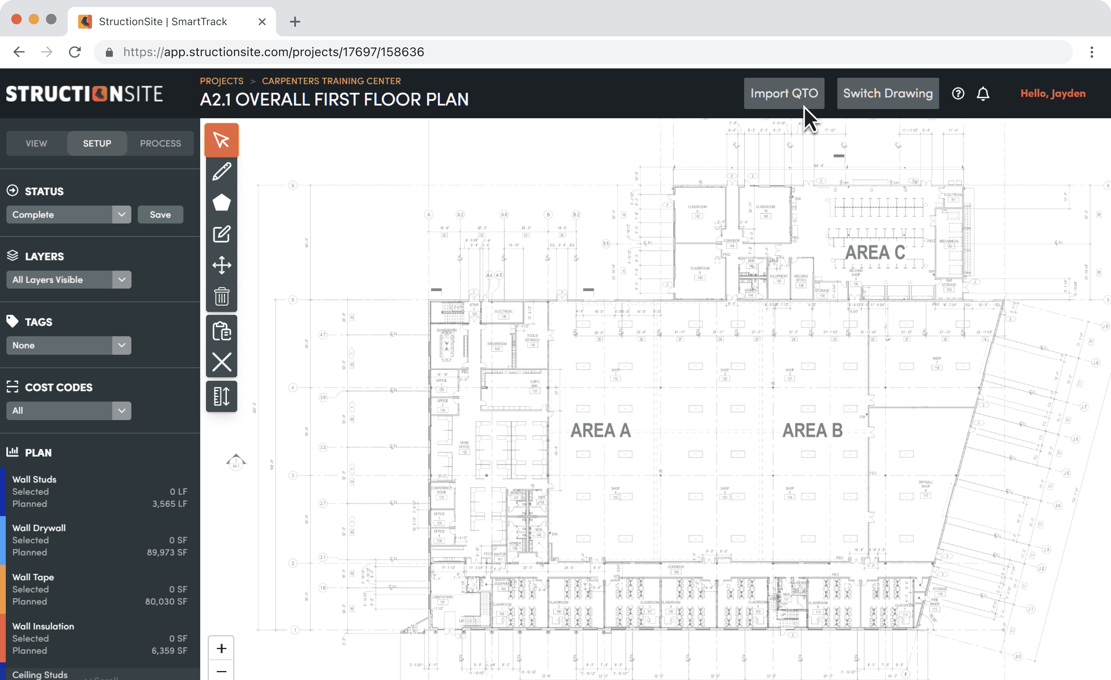The height and width of the screenshot is (680, 1111).
Task: Select the Wall Studs plan item
Action: click(100, 491)
